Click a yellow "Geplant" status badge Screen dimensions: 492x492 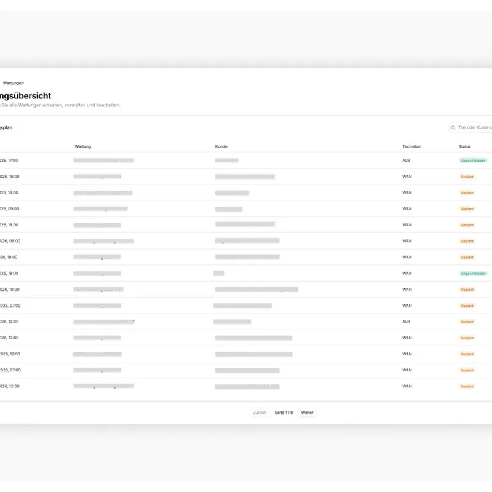(x=467, y=176)
